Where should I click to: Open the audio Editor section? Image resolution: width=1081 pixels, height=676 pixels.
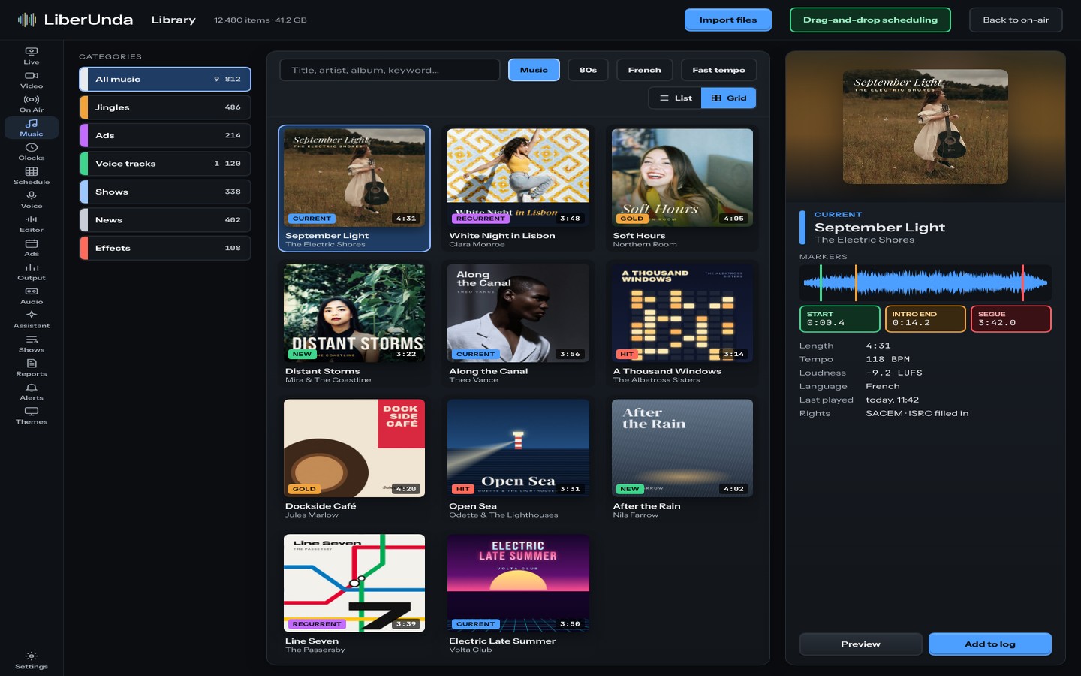(x=32, y=224)
